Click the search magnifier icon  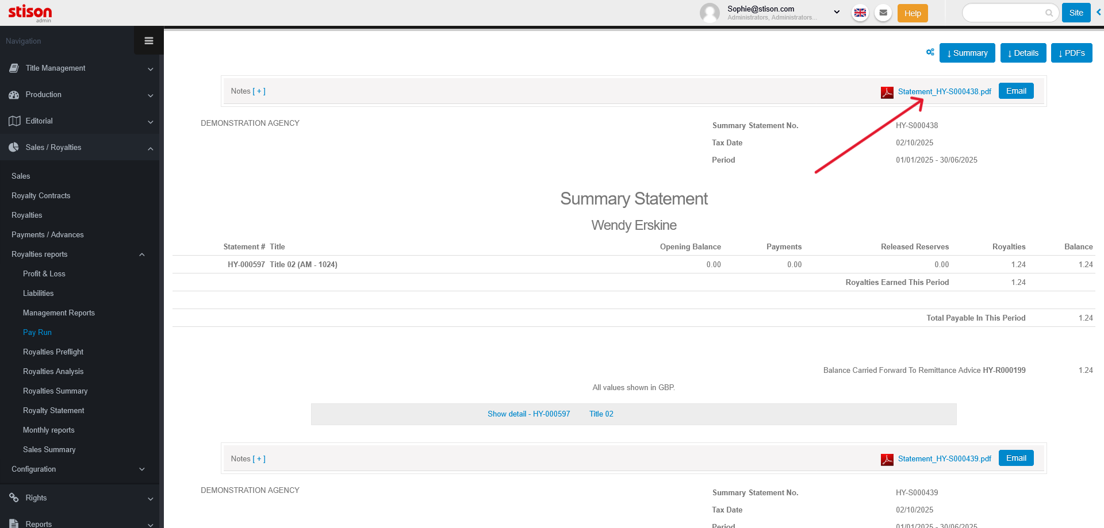tap(1049, 13)
